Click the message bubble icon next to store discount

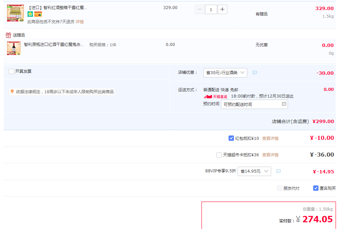255,72
